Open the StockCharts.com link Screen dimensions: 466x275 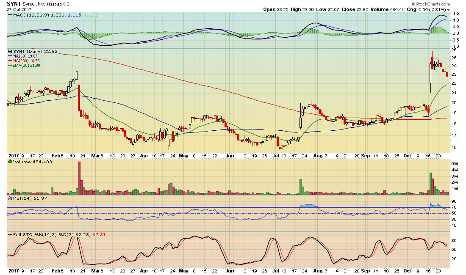tap(431, 4)
